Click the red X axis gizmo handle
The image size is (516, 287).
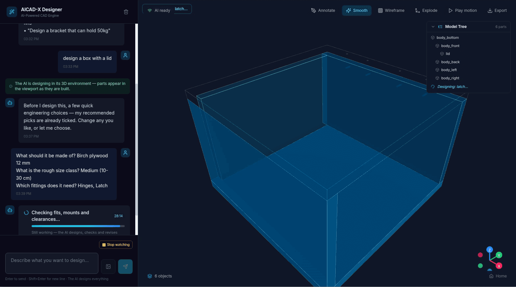pos(499,266)
